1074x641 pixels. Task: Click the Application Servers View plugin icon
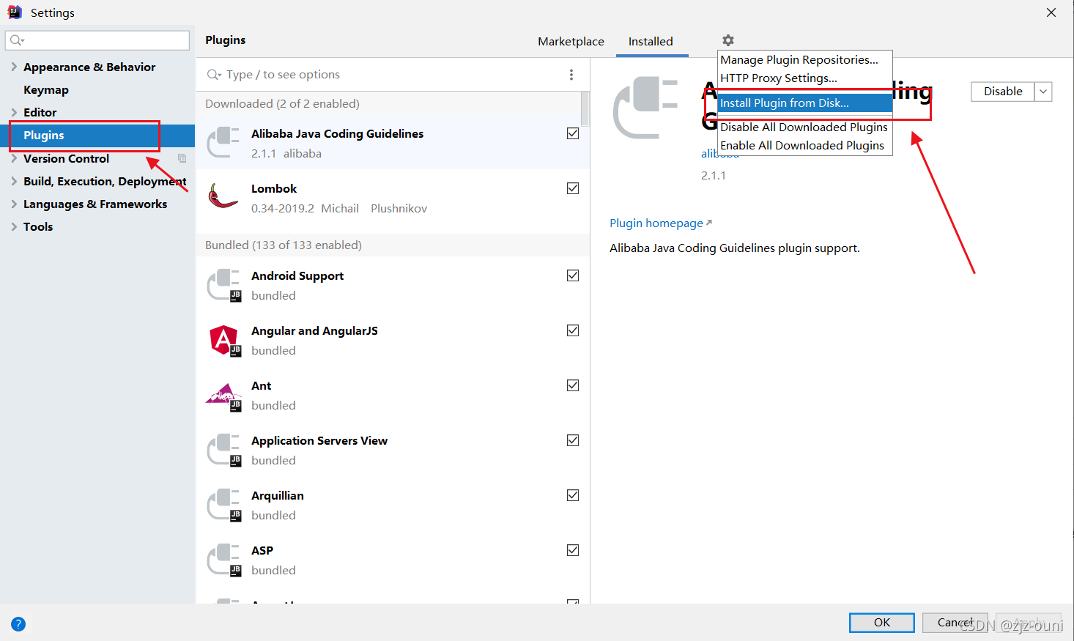tap(223, 451)
